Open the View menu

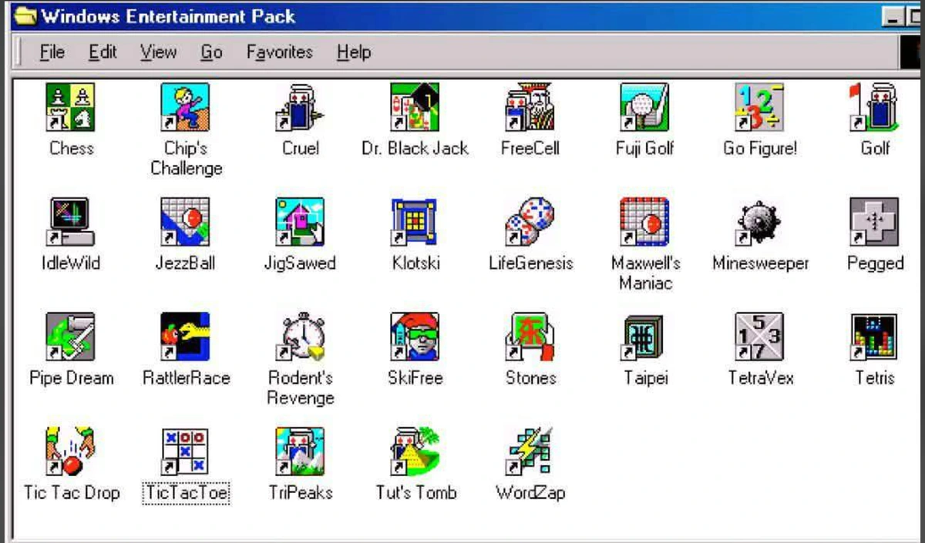[158, 52]
